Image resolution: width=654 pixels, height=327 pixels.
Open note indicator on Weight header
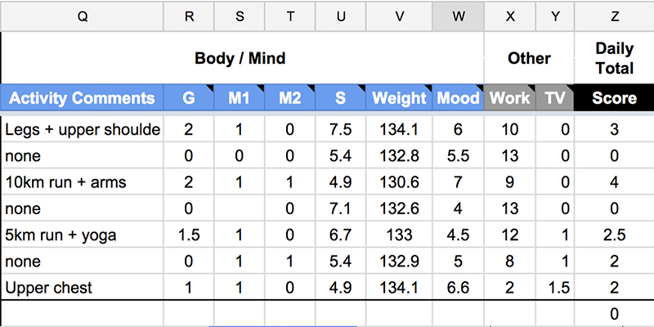click(428, 88)
